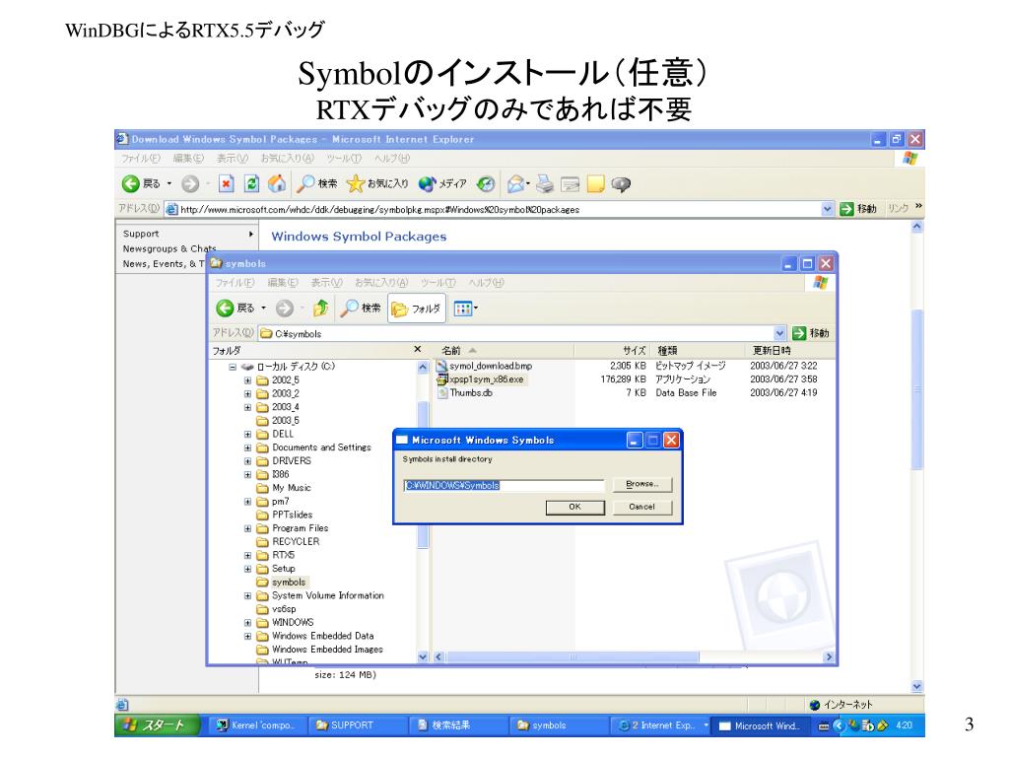Click Home icon in Internet Explorer toolbar
Screen dimensions: 1009x757
point(277,184)
